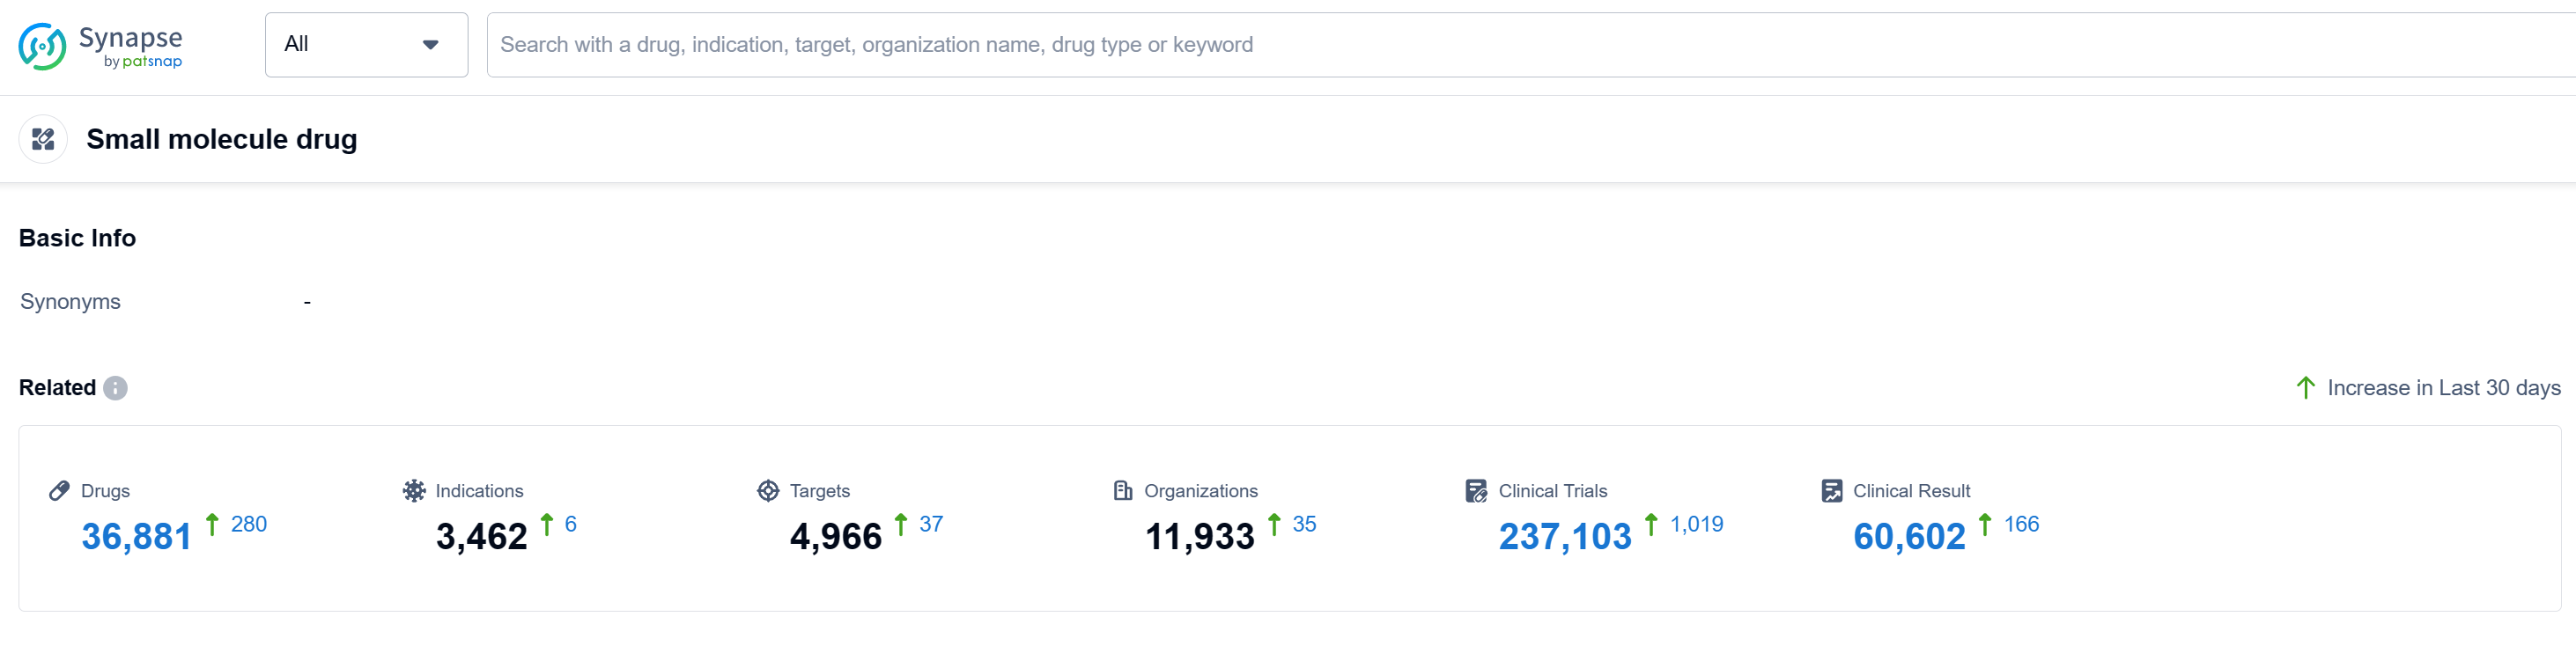Open the 60,602 Clinical Result link
2576x668 pixels.
click(1908, 537)
